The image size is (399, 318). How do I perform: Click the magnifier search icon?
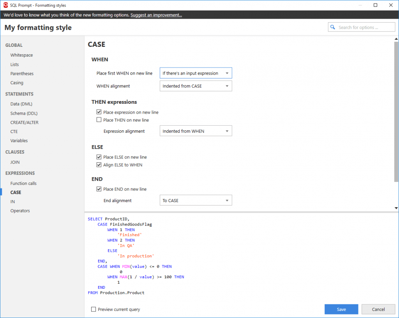332,27
